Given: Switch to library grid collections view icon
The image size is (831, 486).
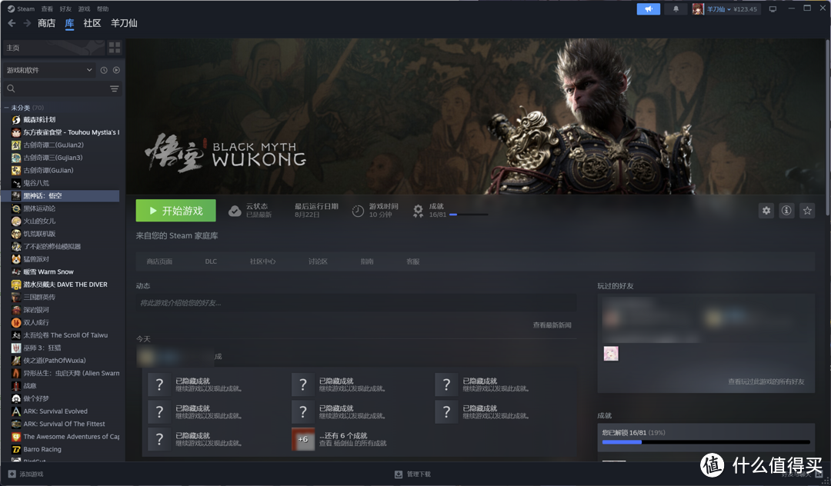Looking at the screenshot, I should pyautogui.click(x=115, y=48).
